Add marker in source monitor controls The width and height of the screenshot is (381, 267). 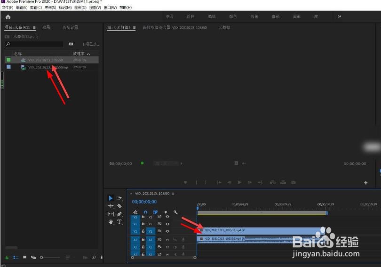(185, 182)
